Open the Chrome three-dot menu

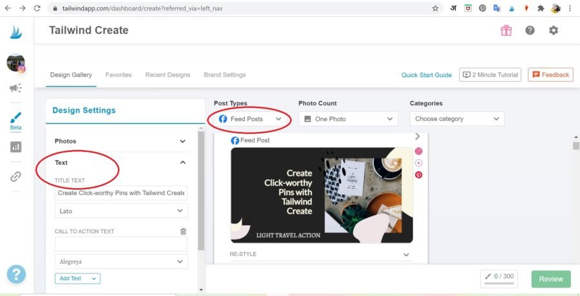coord(570,8)
